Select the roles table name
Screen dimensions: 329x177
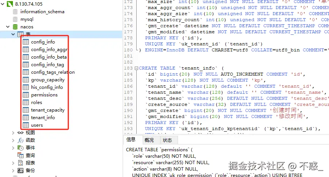click(36, 102)
